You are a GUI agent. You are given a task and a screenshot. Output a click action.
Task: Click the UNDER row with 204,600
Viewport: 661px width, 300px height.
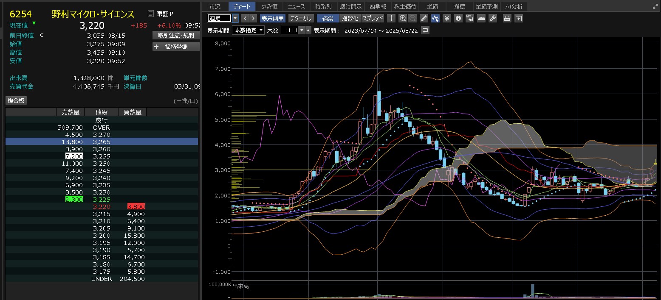(x=102, y=278)
